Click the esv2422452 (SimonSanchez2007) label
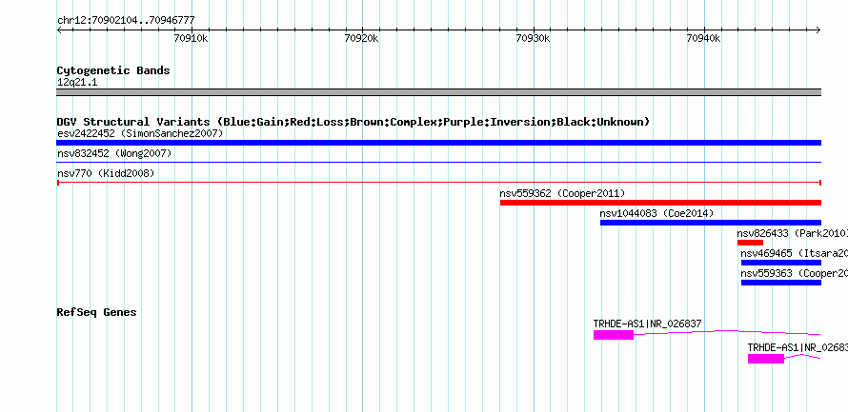 (x=140, y=133)
